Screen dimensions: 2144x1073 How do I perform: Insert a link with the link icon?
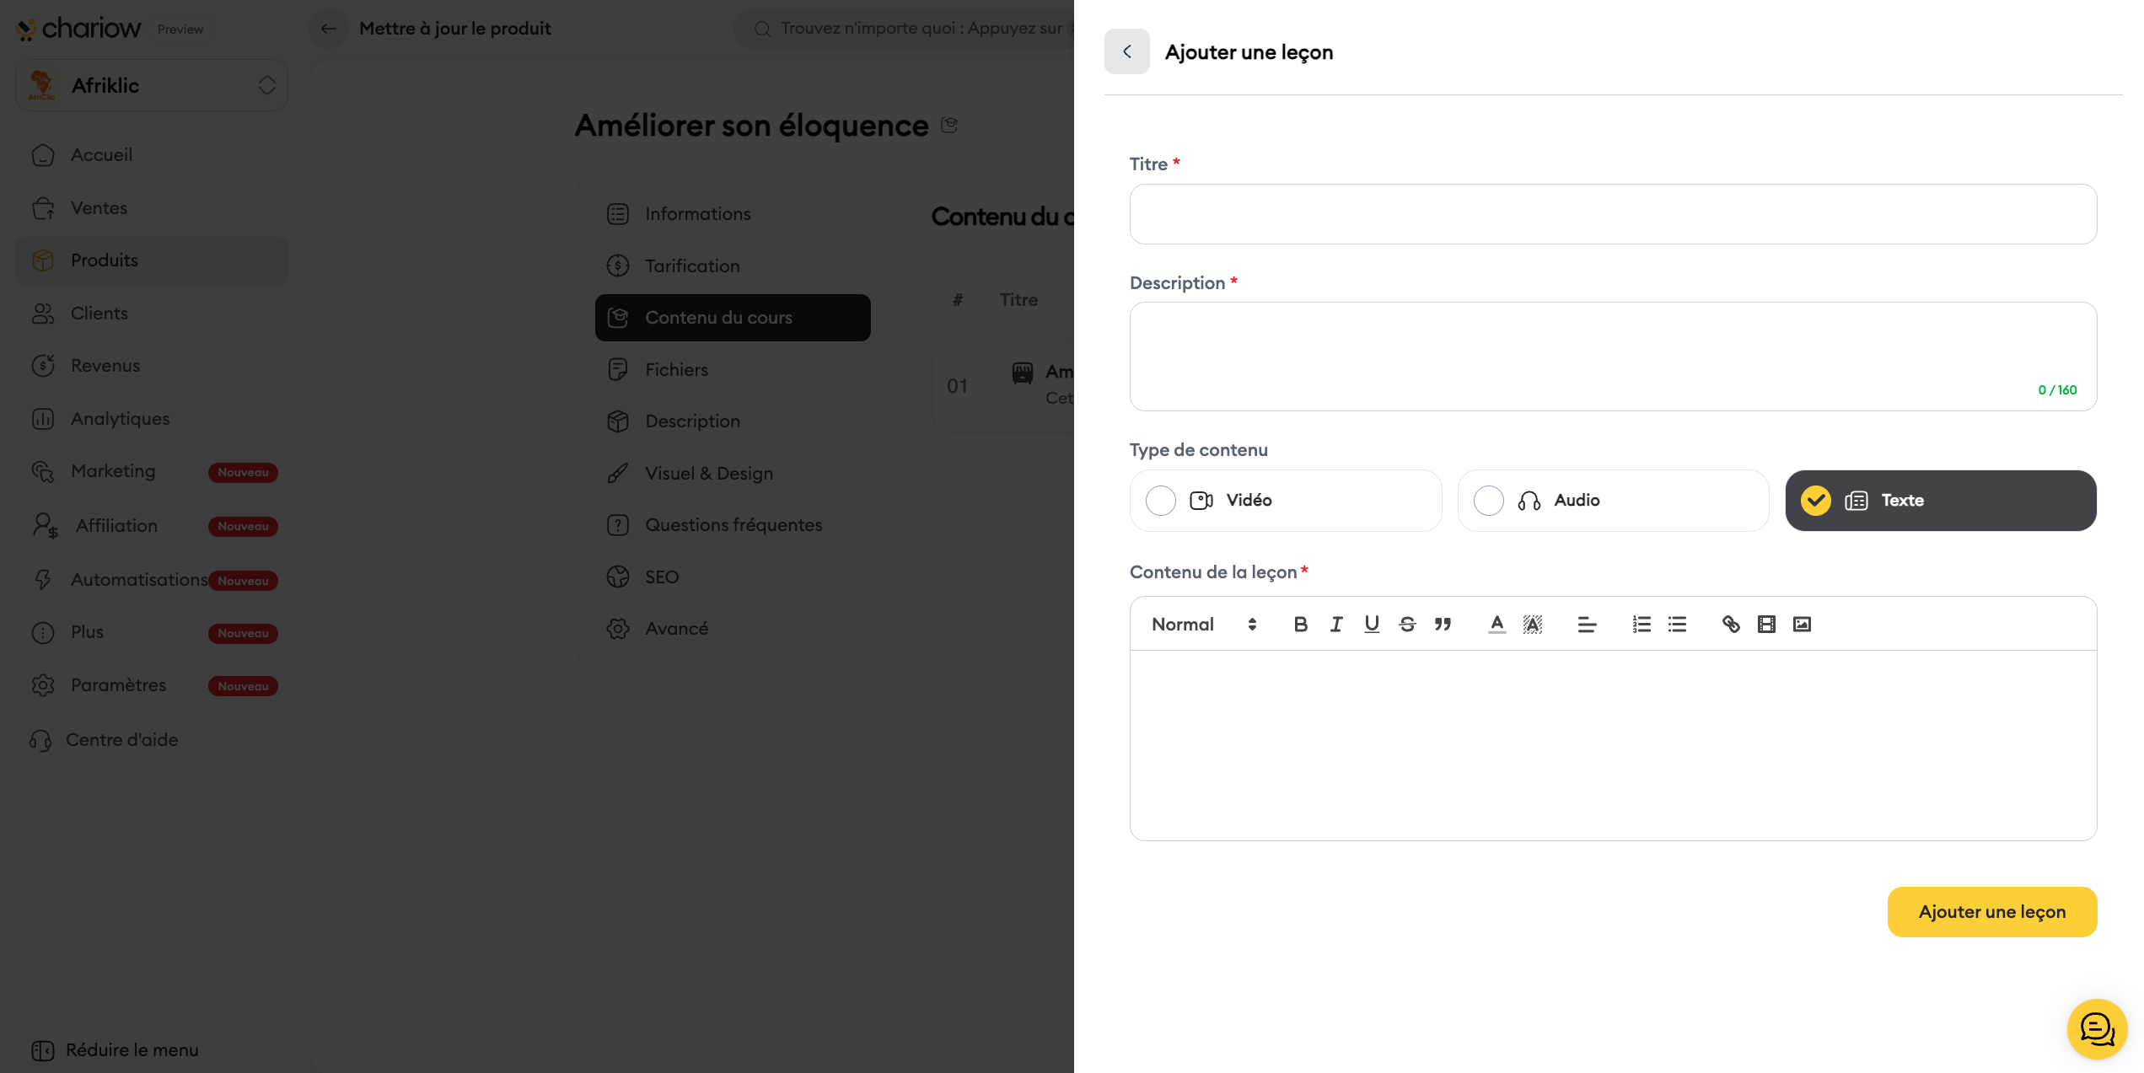click(x=1730, y=624)
